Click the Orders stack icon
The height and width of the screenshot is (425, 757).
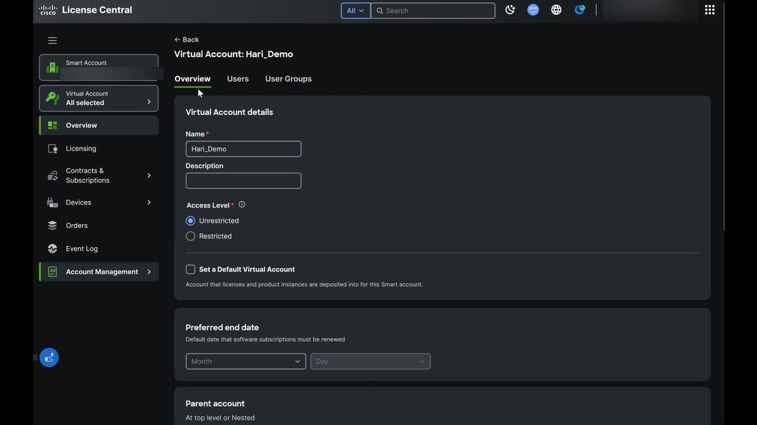53,225
